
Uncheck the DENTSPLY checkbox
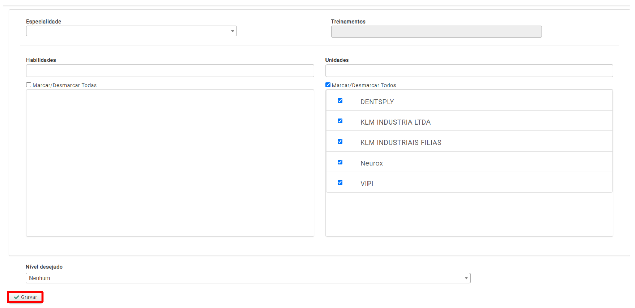340,101
